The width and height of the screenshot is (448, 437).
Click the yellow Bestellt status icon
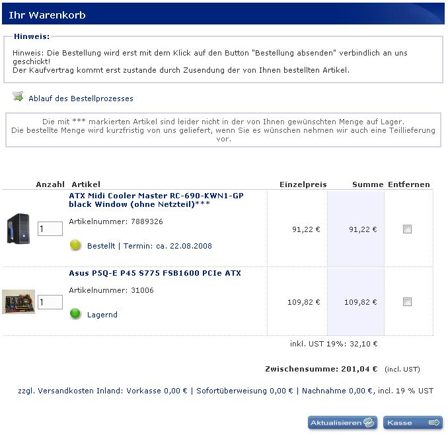(x=75, y=245)
